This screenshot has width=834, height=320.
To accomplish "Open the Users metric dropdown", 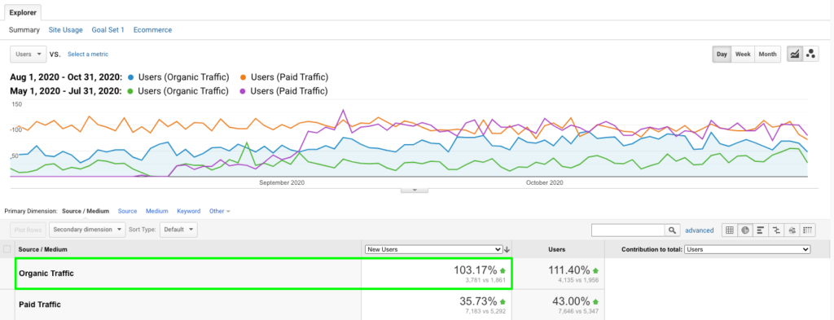I will coord(29,55).
